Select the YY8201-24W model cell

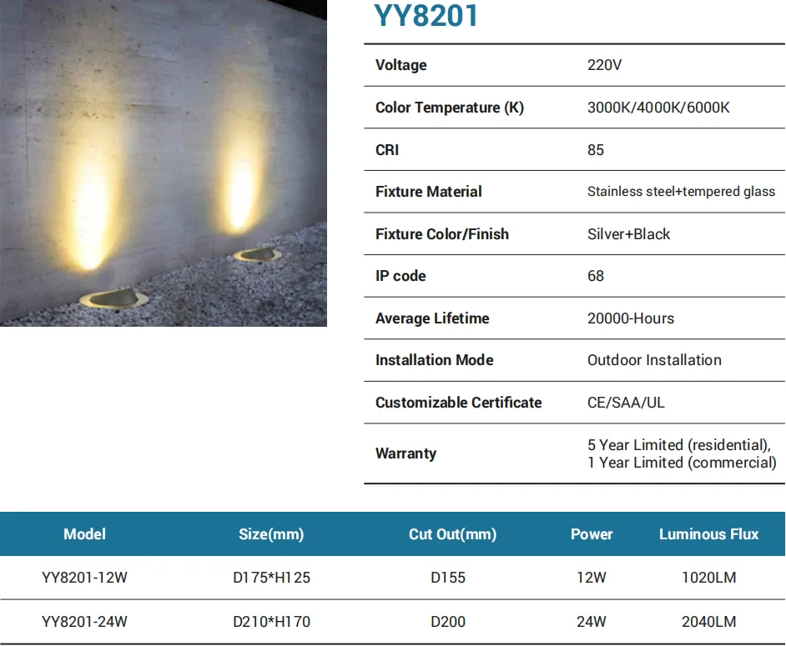tap(84, 622)
